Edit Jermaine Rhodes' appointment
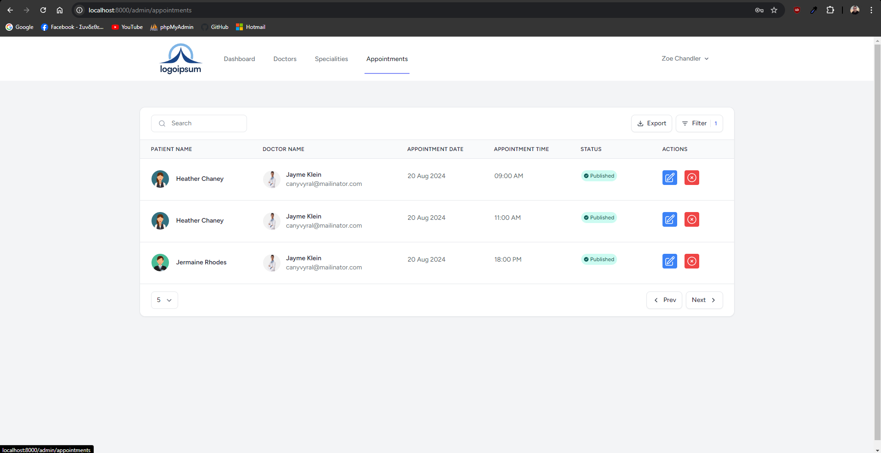The height and width of the screenshot is (453, 881). (669, 261)
